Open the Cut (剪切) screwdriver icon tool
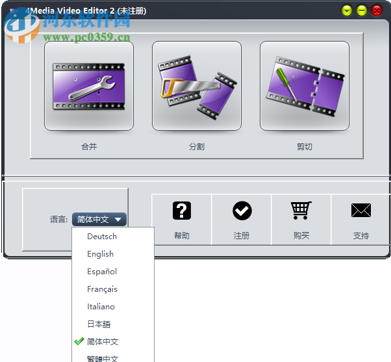Image resolution: width=391 pixels, height=362 pixels. tap(305, 86)
